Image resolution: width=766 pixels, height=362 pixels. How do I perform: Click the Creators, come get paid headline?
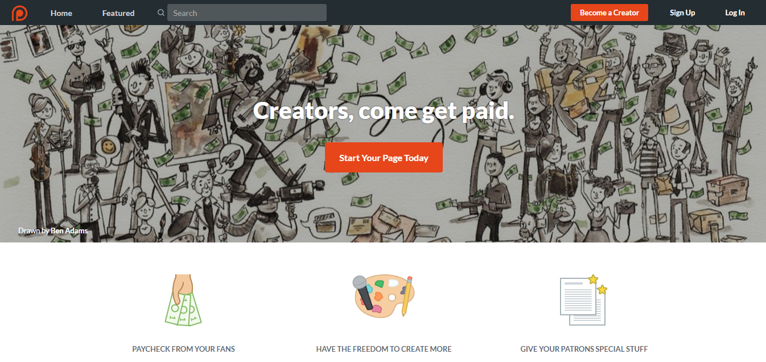tap(384, 110)
